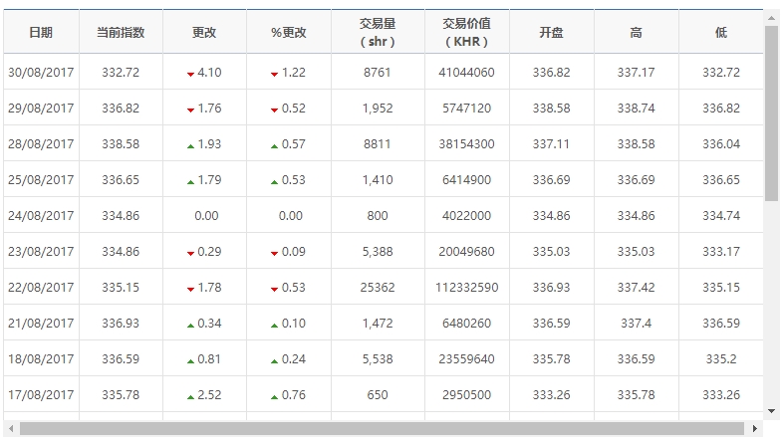Screen dimensions: 781x445
Task: Click green up arrow beside 0.76 percent
Action: (x=274, y=396)
